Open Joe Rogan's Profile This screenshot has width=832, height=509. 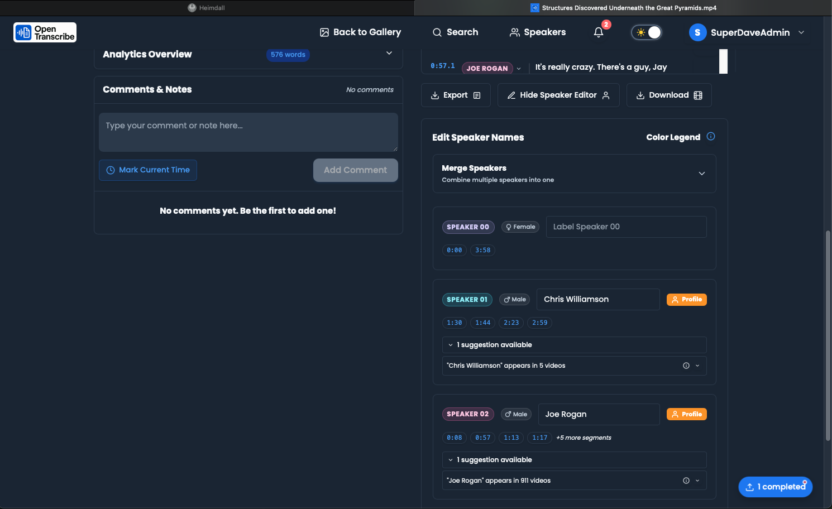687,415
